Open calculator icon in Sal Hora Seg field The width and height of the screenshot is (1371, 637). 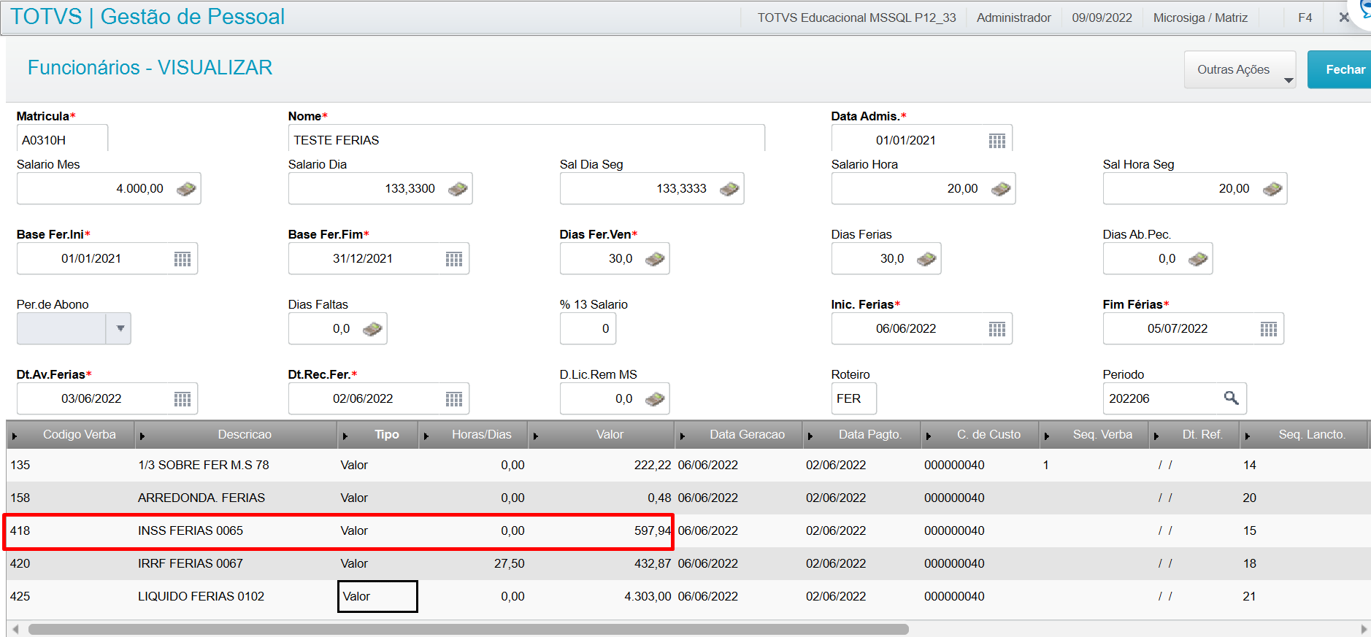coord(1272,189)
